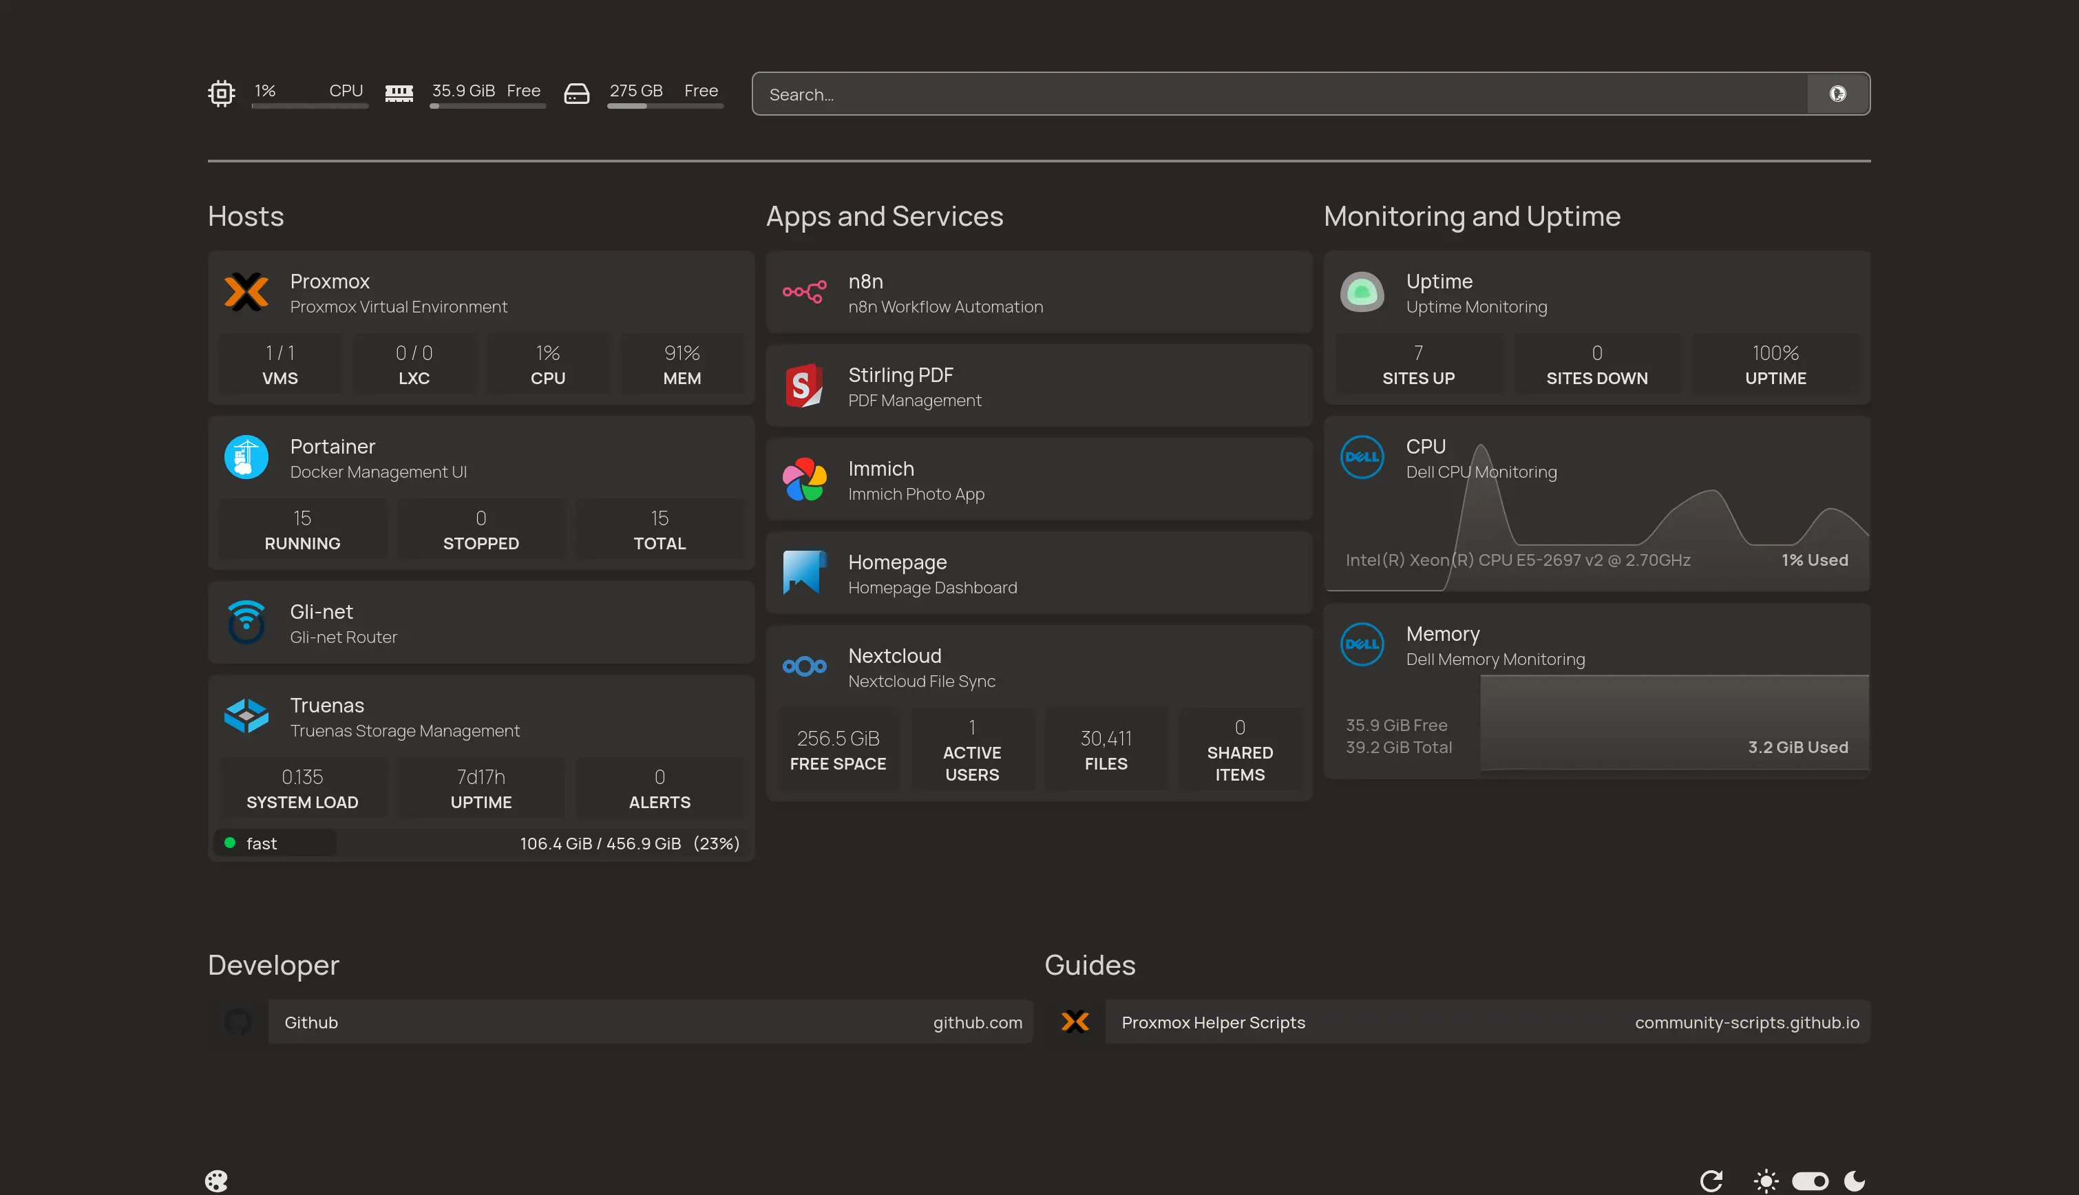This screenshot has height=1195, width=2079.
Task: Click the Proxmox Virtual Environment icon
Action: coord(246,292)
